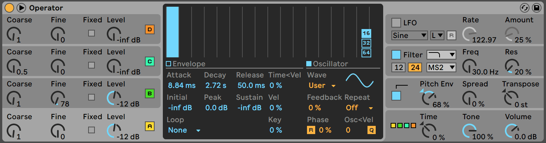
Task: Click oscillator A Fine knob
Action: 58,131
